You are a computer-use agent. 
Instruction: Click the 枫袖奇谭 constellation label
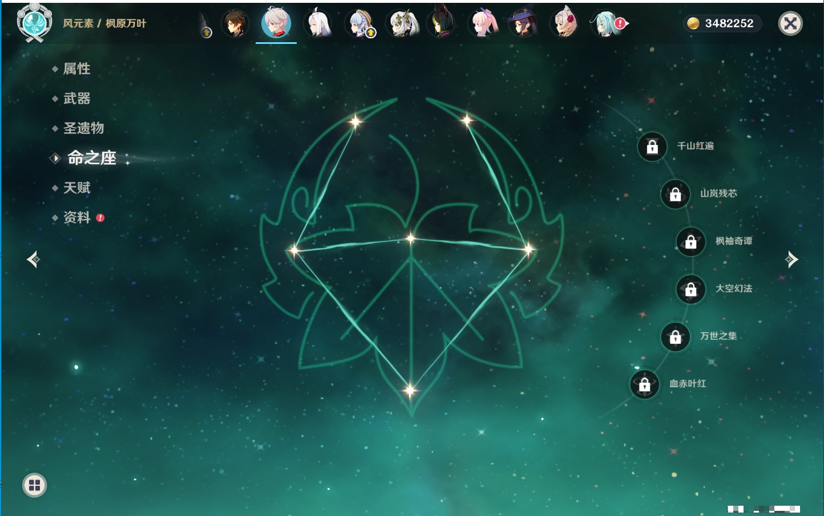(x=734, y=241)
